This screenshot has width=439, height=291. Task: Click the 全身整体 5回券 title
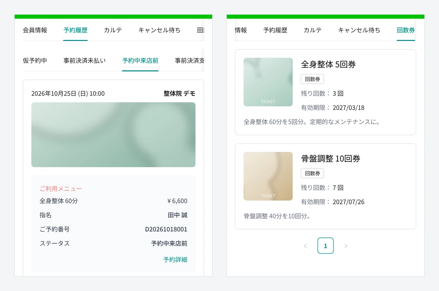tap(329, 64)
